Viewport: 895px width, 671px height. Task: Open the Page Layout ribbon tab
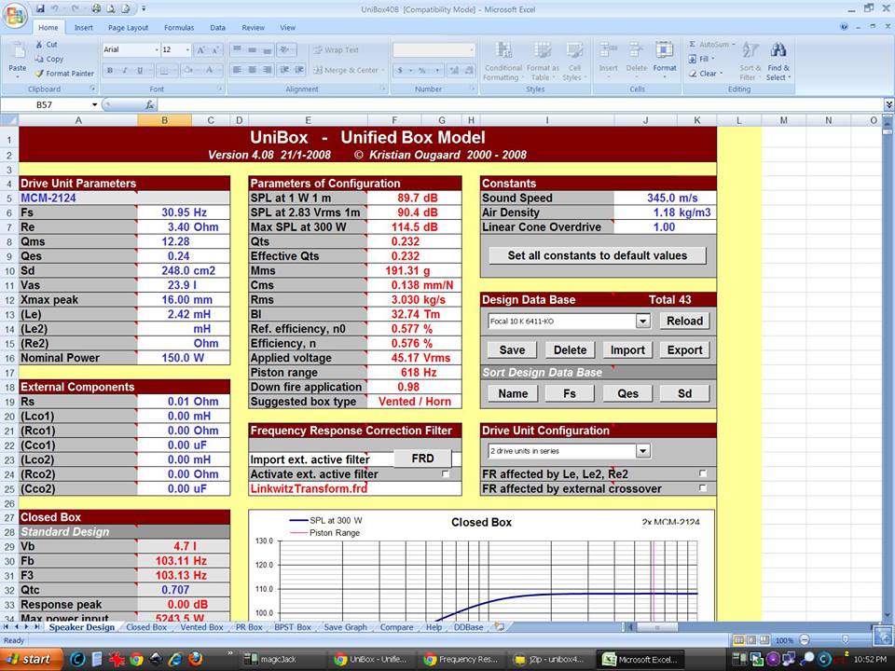128,27
